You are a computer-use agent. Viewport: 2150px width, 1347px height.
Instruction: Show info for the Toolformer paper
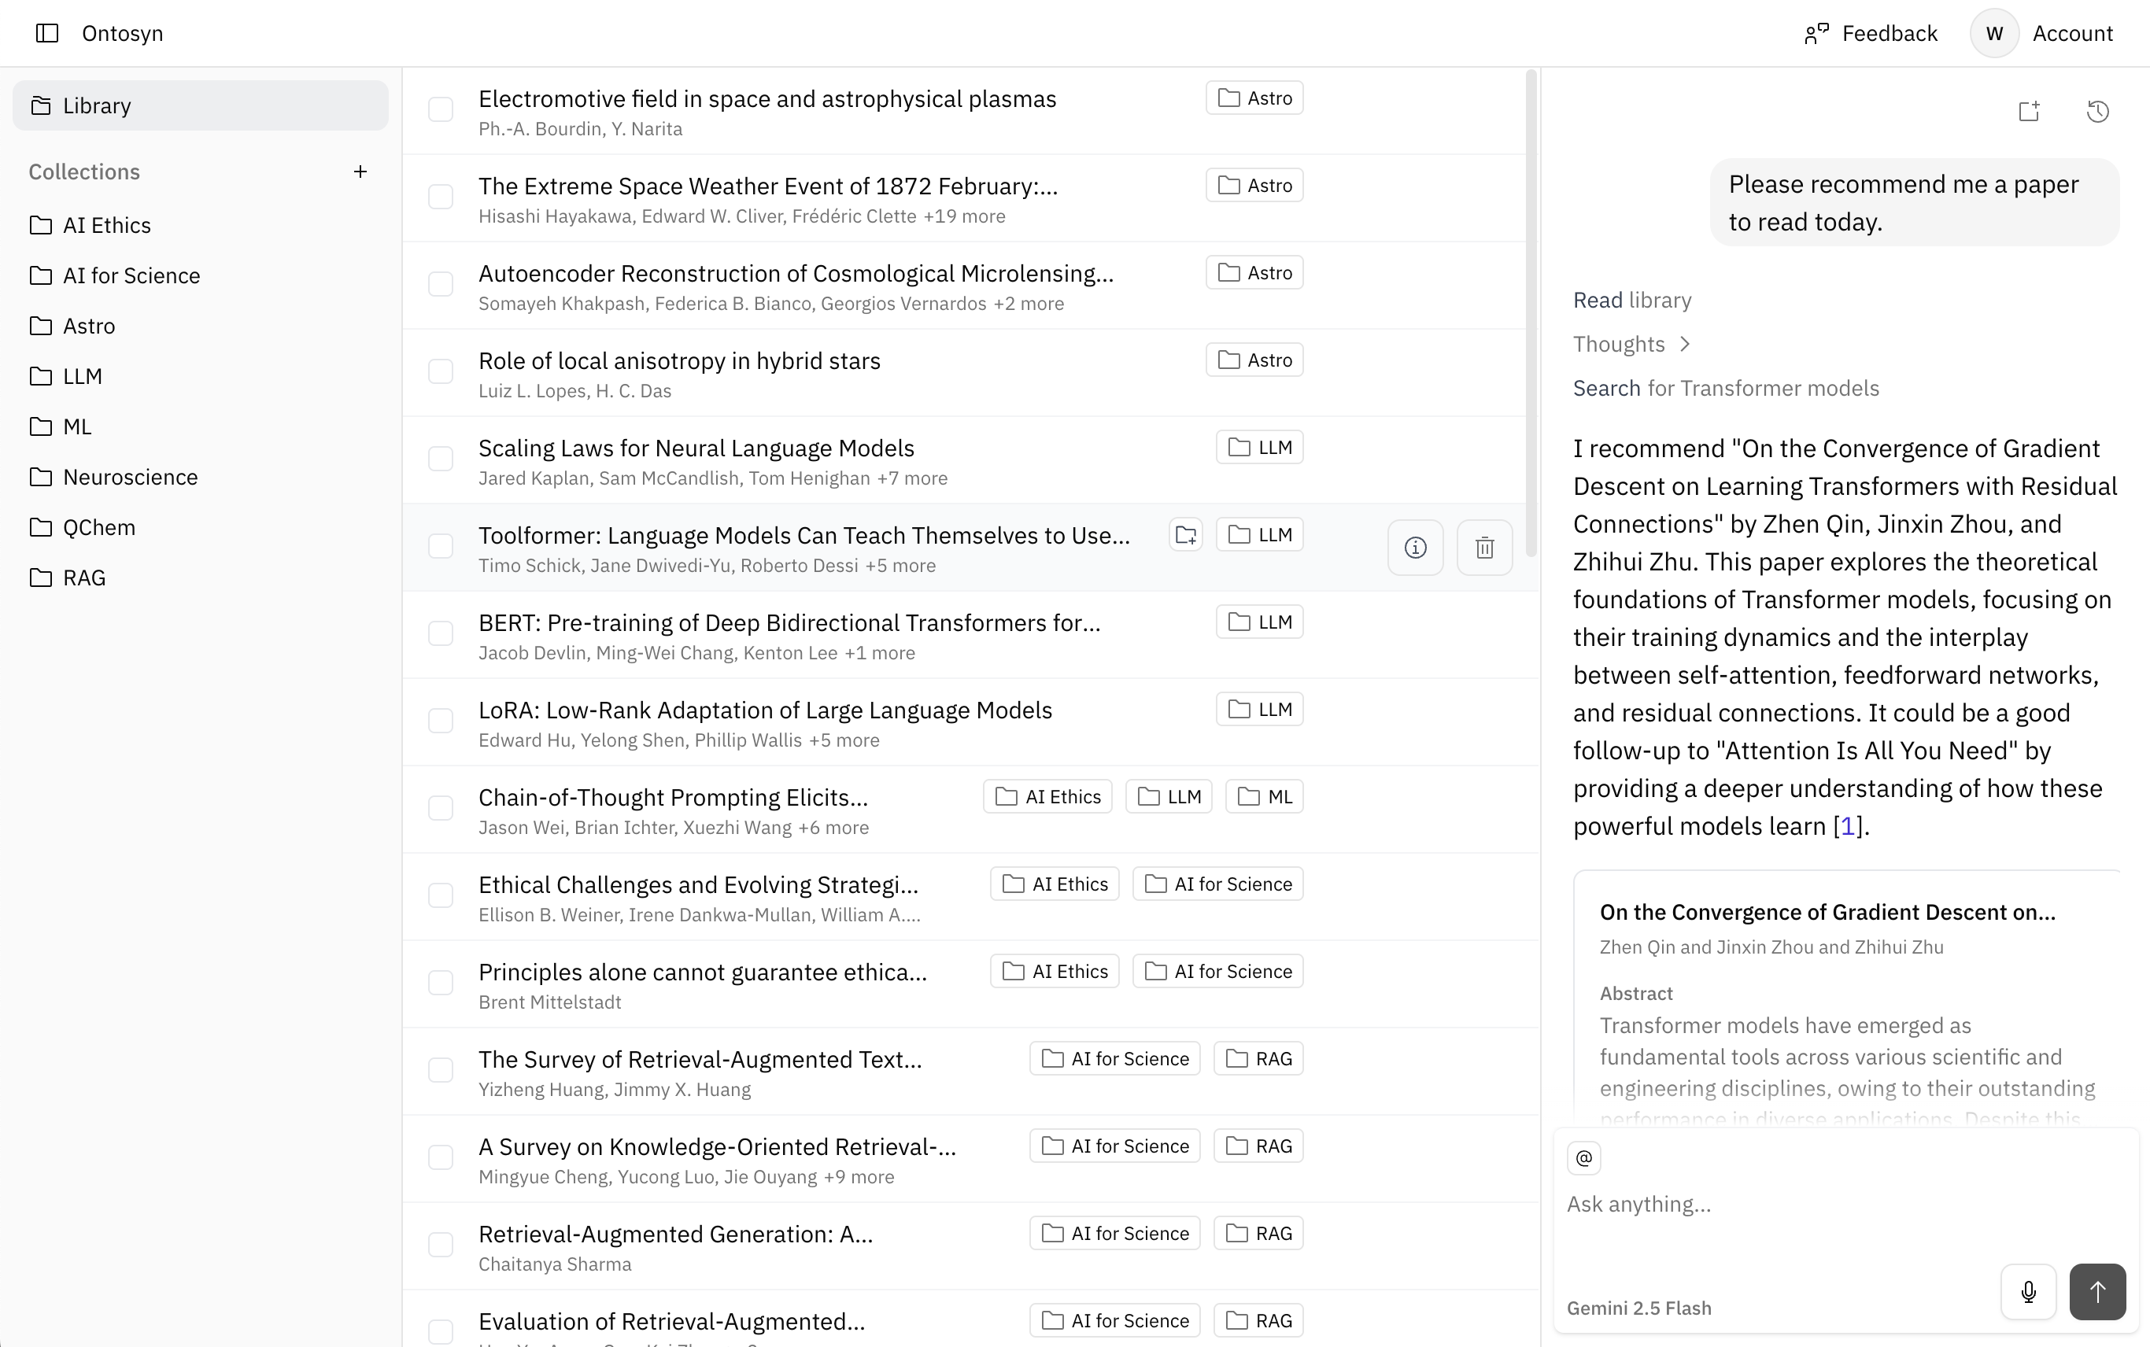pos(1414,546)
